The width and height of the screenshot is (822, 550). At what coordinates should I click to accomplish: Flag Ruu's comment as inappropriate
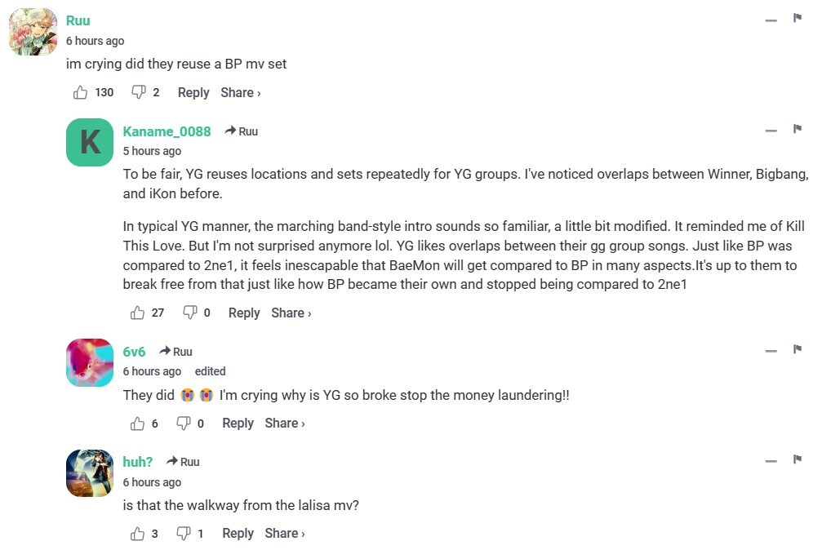(x=797, y=19)
